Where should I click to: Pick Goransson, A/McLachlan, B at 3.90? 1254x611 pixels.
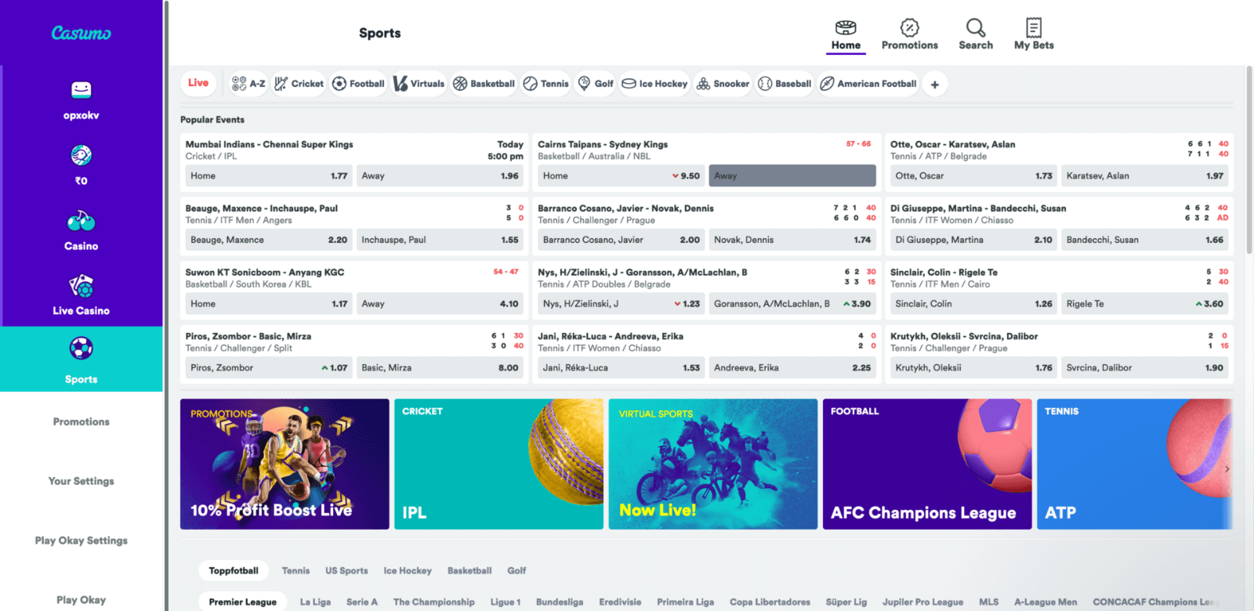click(x=792, y=304)
